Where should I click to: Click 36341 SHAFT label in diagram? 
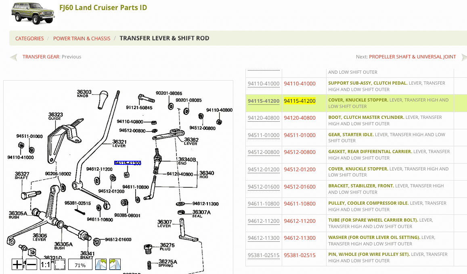coord(87,255)
